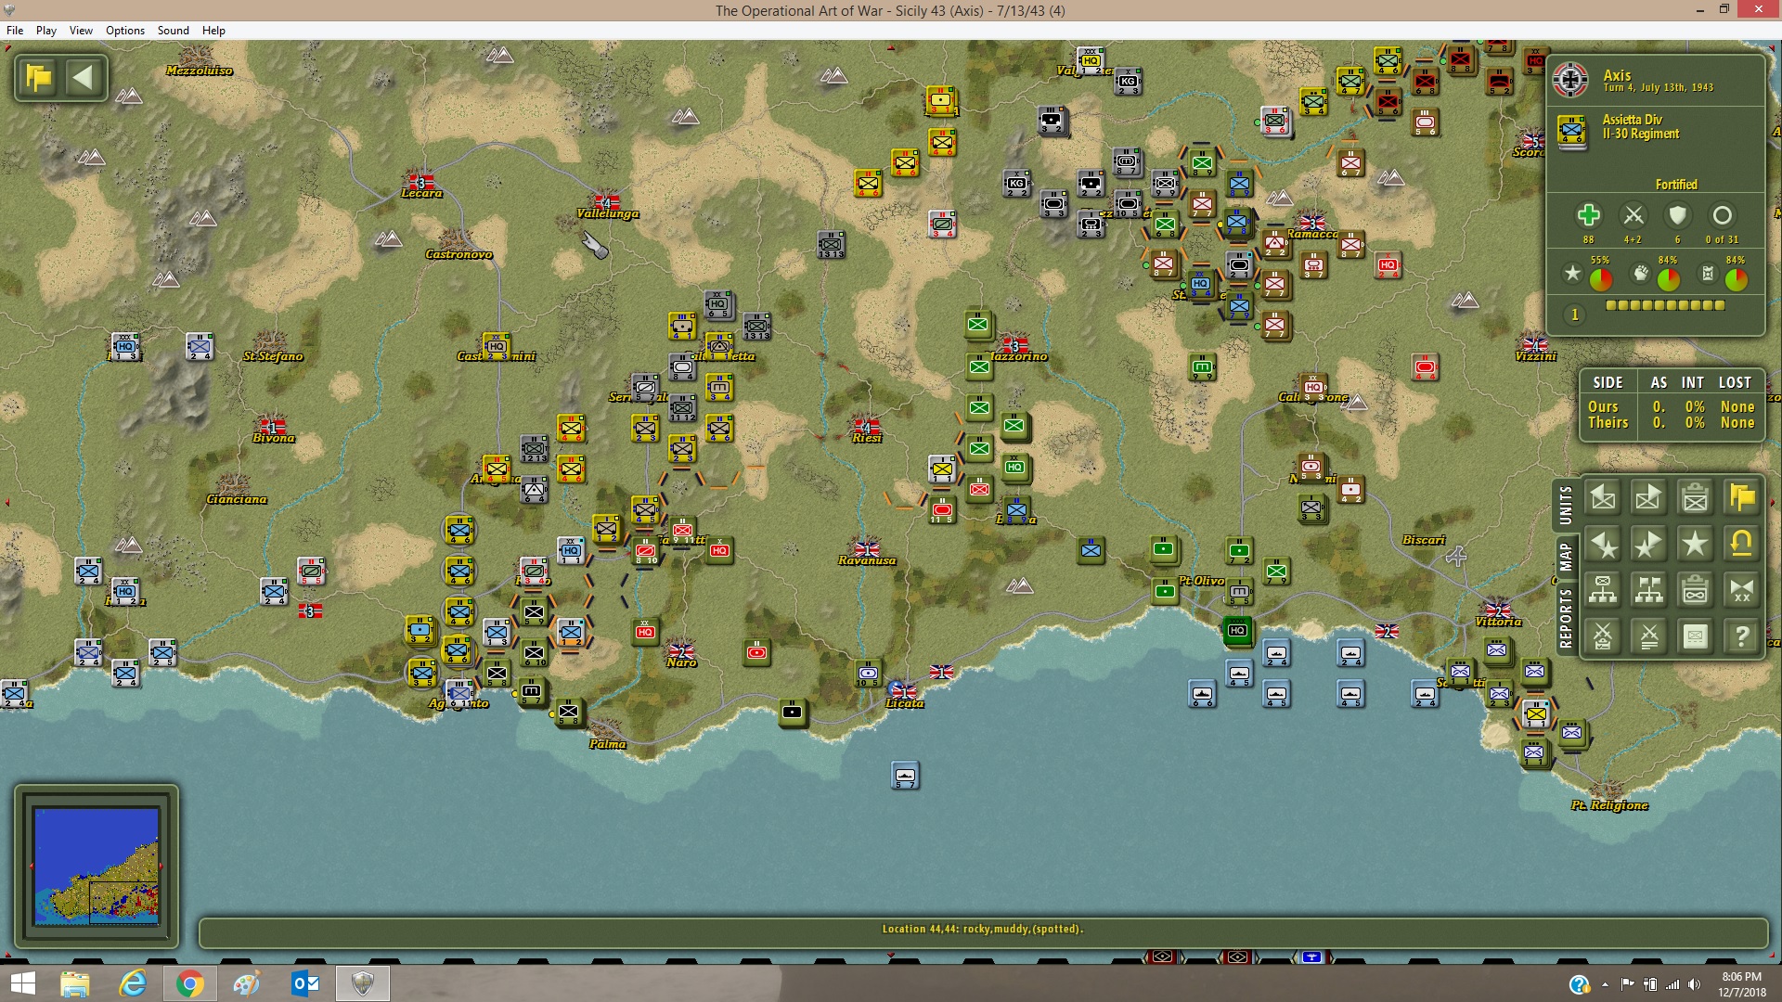The width and height of the screenshot is (1782, 1002).
Task: Click the yellow undo U-turn arrow icon
Action: click(x=1741, y=545)
